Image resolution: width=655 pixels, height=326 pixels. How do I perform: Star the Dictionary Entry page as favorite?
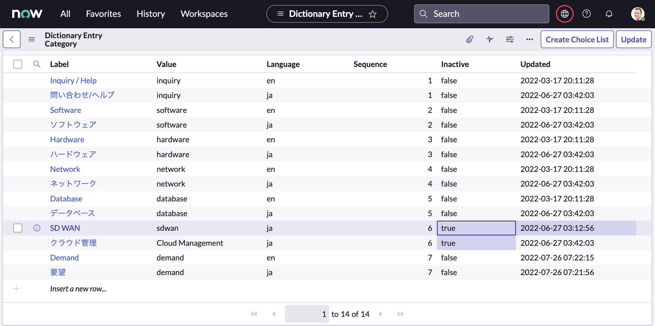pos(373,14)
